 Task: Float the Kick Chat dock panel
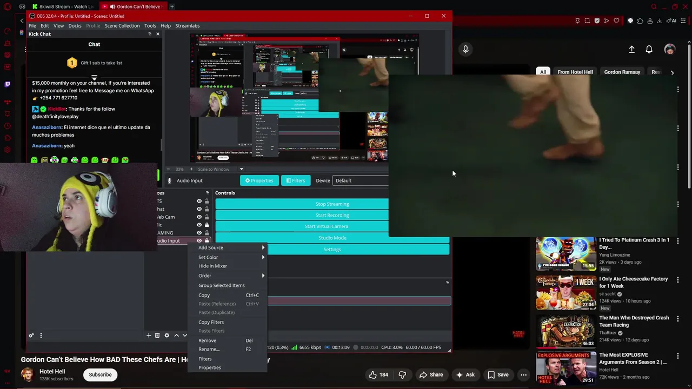pos(150,34)
